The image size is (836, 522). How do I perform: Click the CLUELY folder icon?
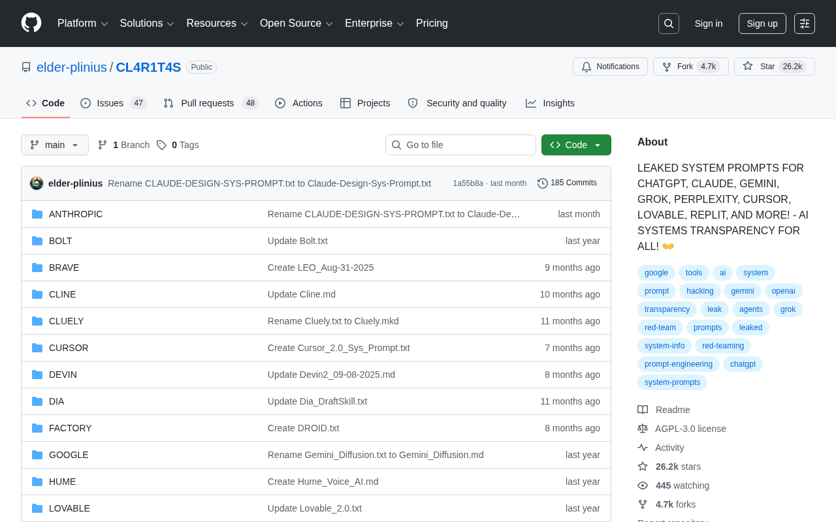point(37,321)
